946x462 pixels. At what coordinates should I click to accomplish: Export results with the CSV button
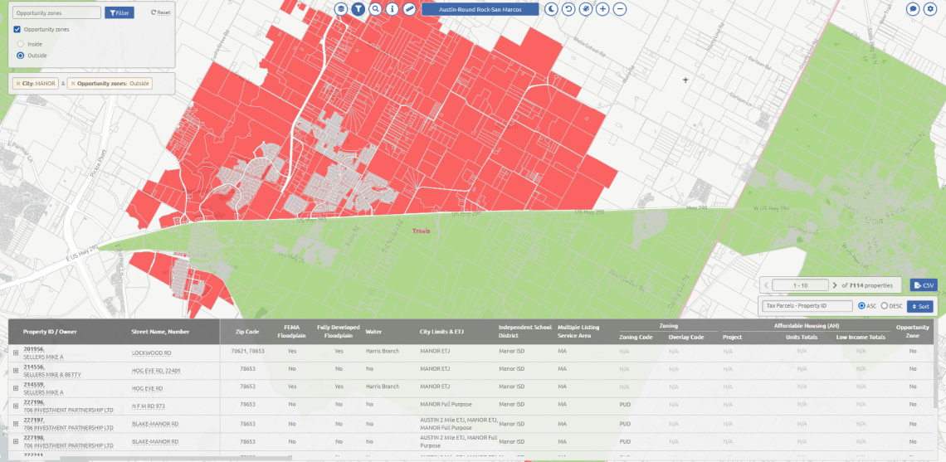pos(924,285)
